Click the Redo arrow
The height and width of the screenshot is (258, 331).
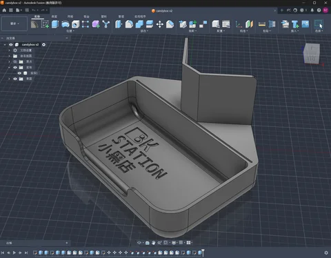tap(43, 10)
